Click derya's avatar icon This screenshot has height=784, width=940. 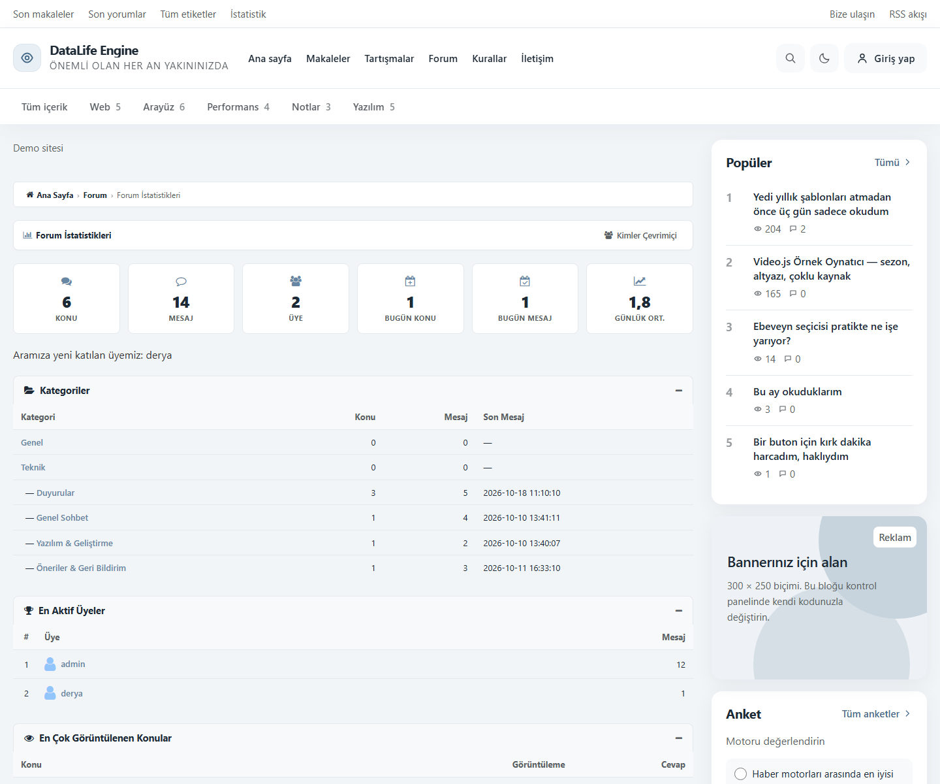[x=50, y=693]
